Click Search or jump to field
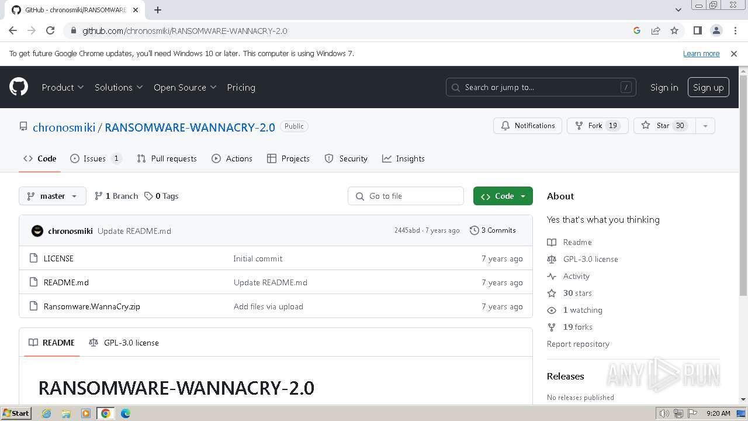The height and width of the screenshot is (421, 748). pos(541,87)
